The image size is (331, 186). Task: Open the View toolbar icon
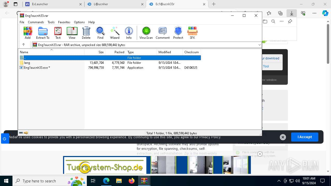pos(72,33)
